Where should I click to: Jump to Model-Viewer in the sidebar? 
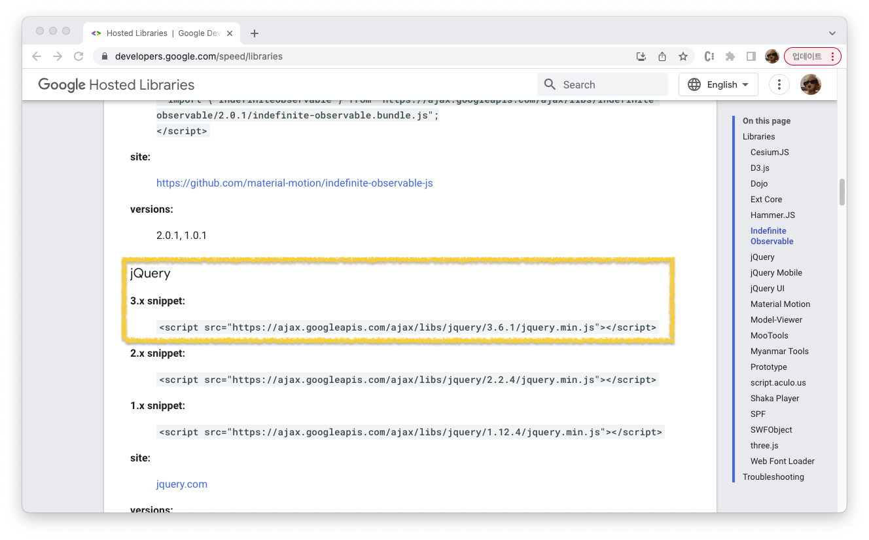(x=776, y=320)
